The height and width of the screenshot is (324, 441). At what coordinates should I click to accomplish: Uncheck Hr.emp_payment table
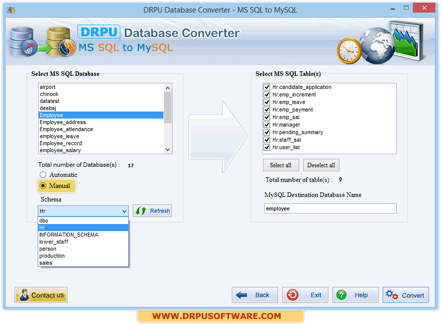(x=267, y=110)
